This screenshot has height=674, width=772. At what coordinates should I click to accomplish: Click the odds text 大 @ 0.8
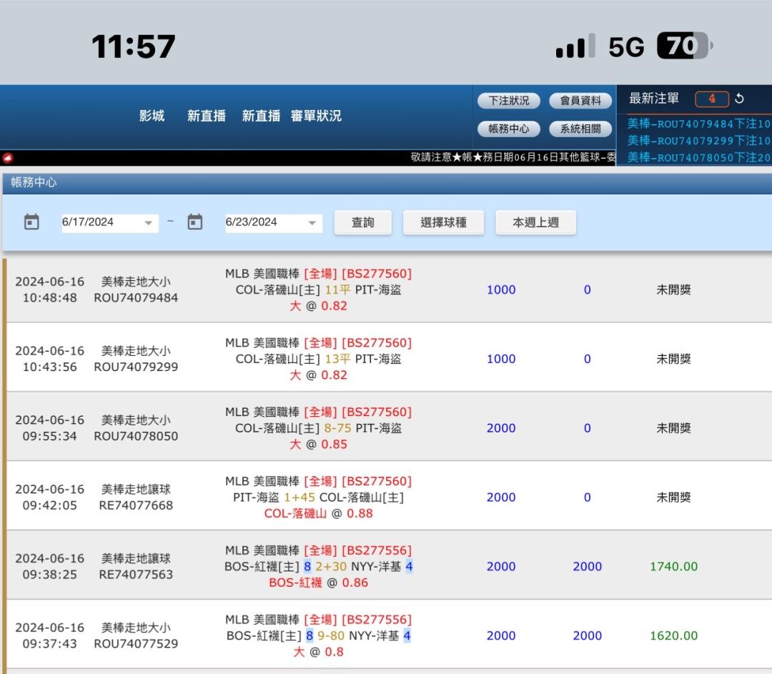319,652
